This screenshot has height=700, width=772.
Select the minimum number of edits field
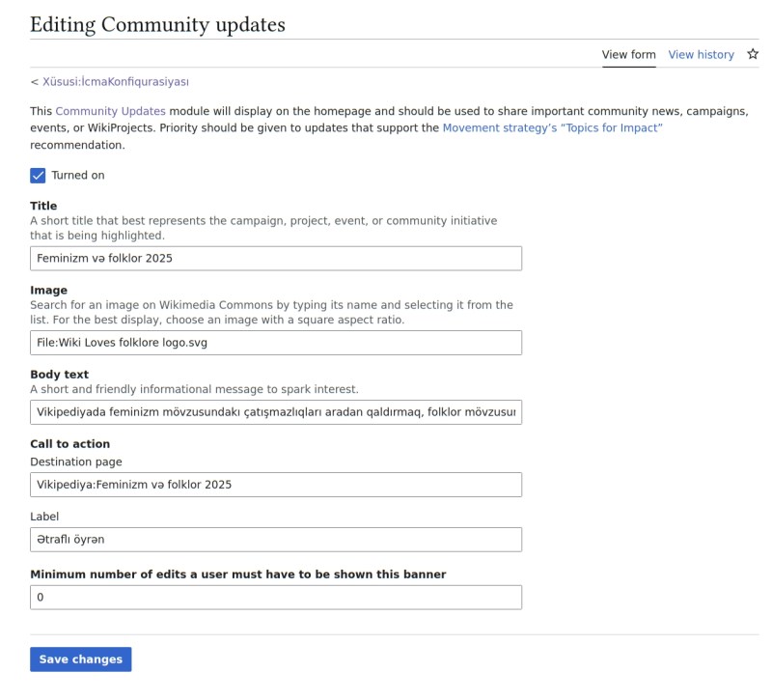(x=276, y=598)
